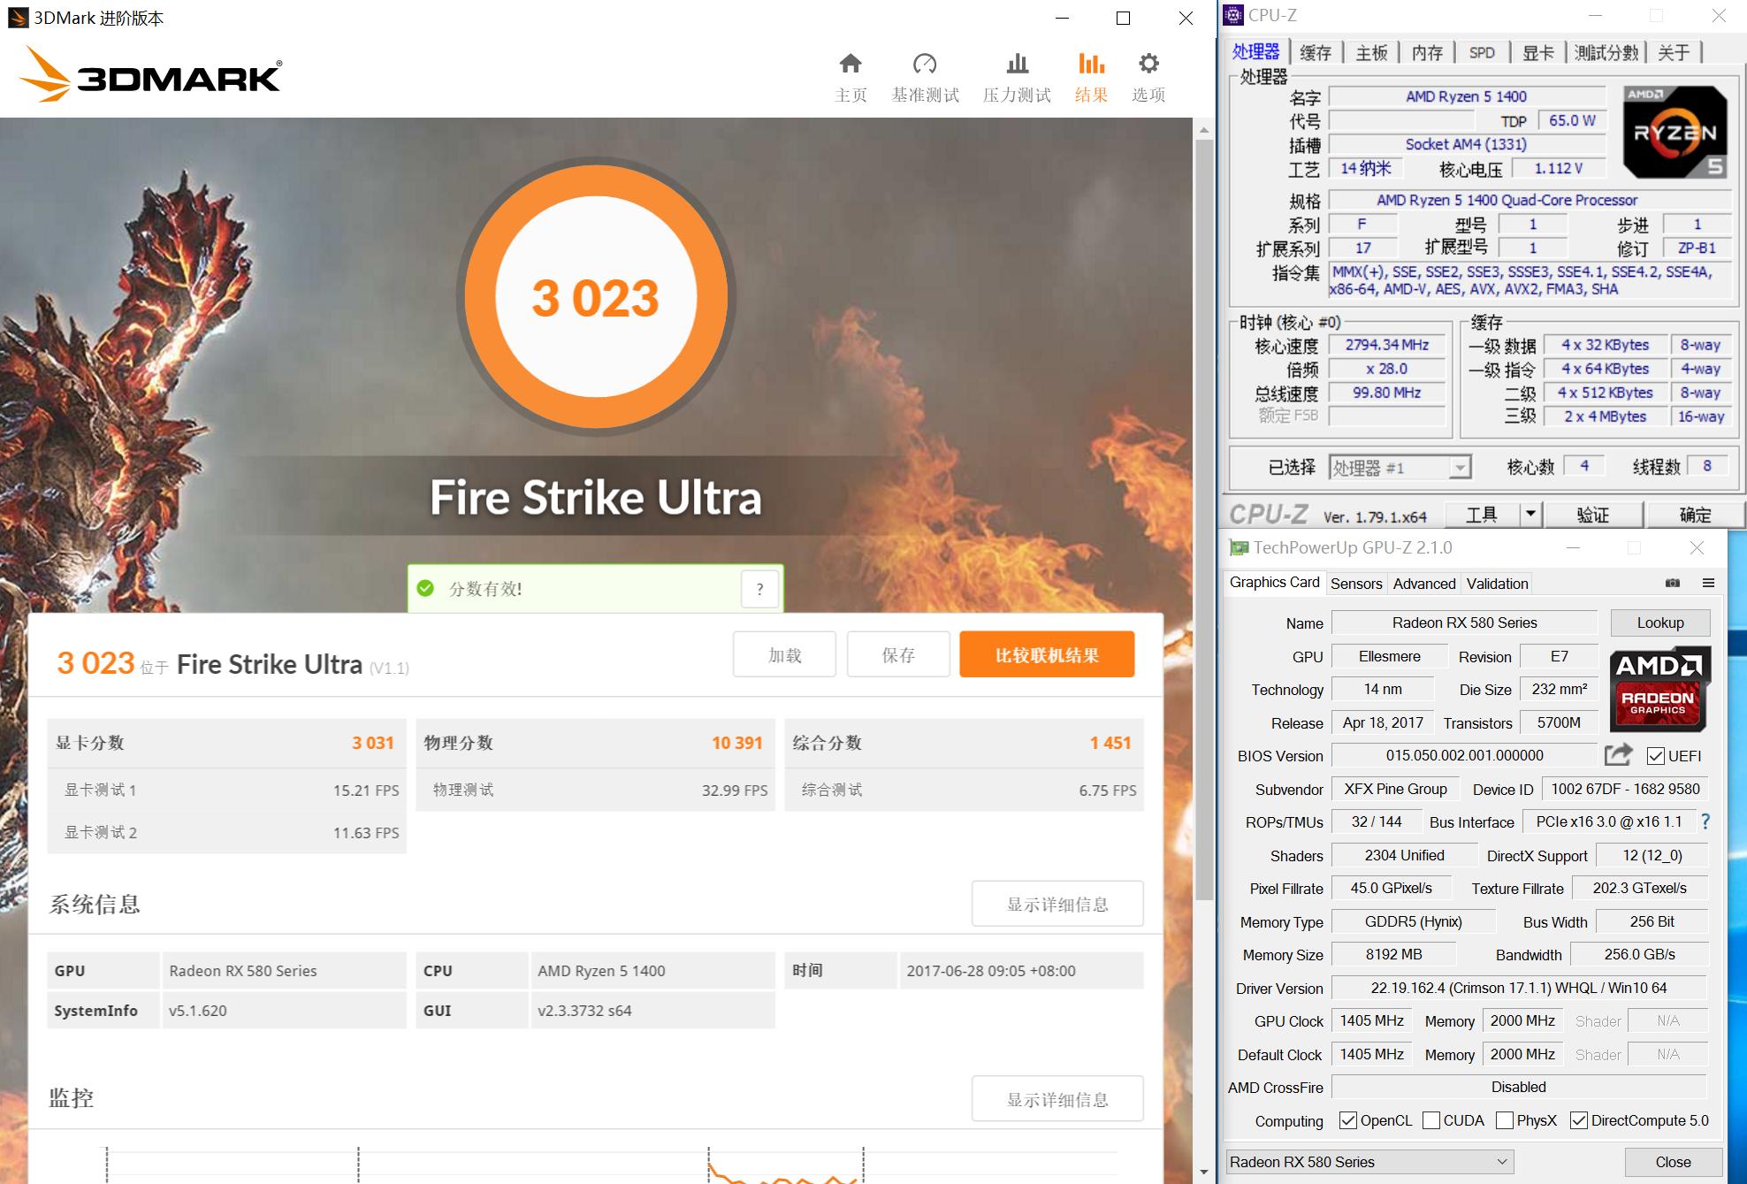Click the bus interface question mark in GPU-Z
The height and width of the screenshot is (1184, 1747).
click(x=1705, y=821)
